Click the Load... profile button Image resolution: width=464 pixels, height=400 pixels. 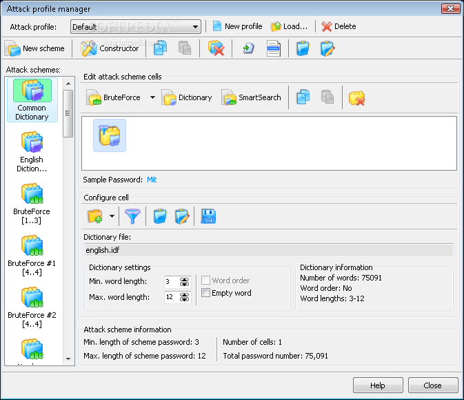pyautogui.click(x=290, y=26)
